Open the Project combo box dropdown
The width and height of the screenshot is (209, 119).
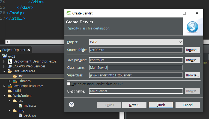click(x=180, y=42)
